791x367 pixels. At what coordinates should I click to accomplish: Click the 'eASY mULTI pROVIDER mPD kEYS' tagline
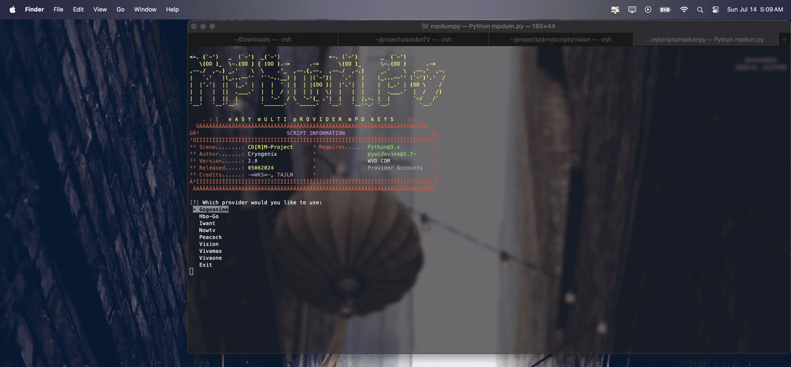pyautogui.click(x=311, y=119)
